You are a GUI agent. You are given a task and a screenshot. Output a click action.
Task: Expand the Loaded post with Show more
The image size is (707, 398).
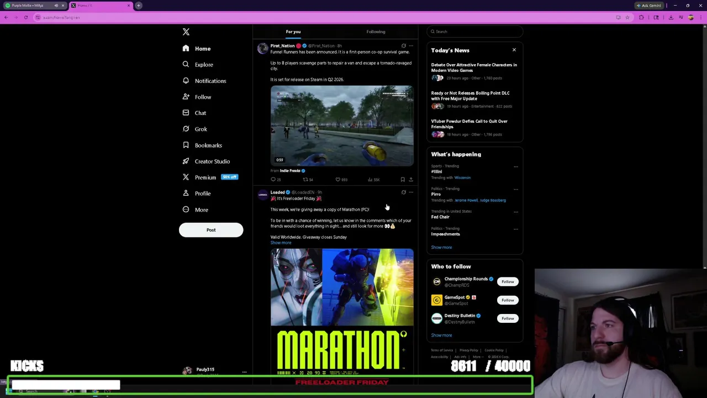pyautogui.click(x=281, y=243)
